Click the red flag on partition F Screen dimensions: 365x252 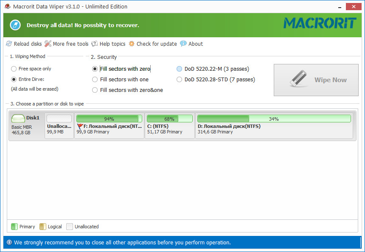pyautogui.click(x=80, y=126)
